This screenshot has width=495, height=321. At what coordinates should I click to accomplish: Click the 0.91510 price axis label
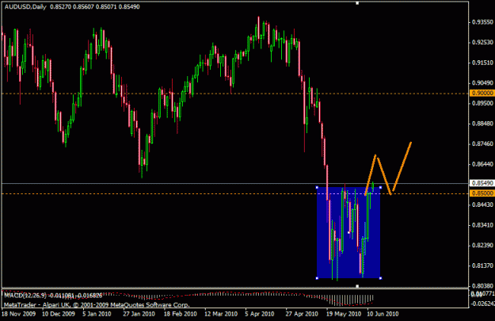pos(482,63)
